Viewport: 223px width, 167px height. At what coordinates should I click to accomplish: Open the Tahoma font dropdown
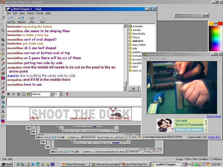click(51, 94)
